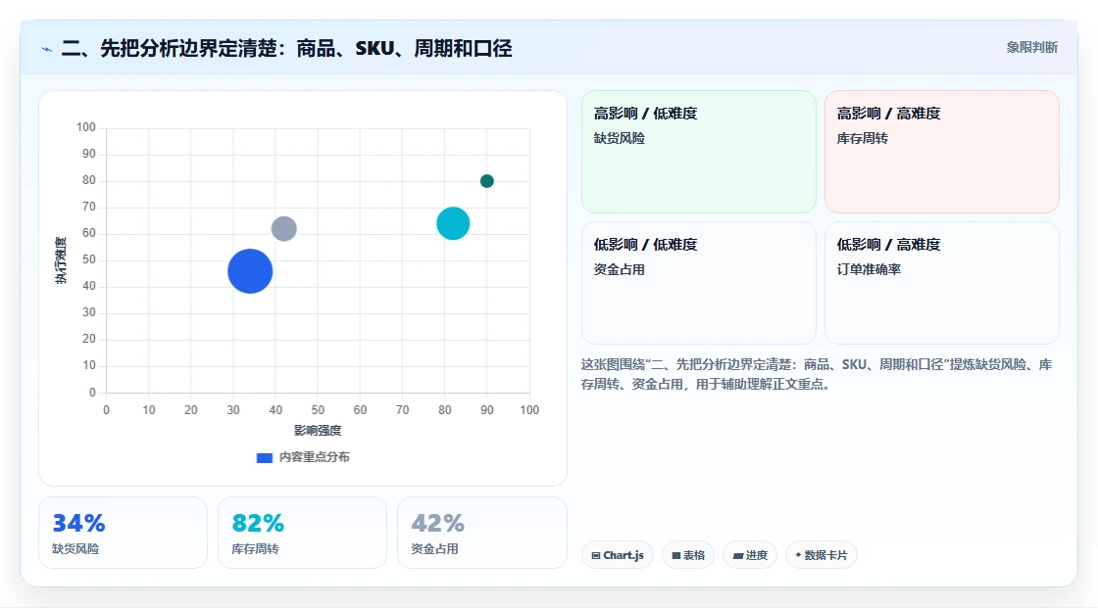Click the section title 二、先把分析边界定清楚
Image resolution: width=1098 pixels, height=608 pixels.
pyautogui.click(x=286, y=48)
